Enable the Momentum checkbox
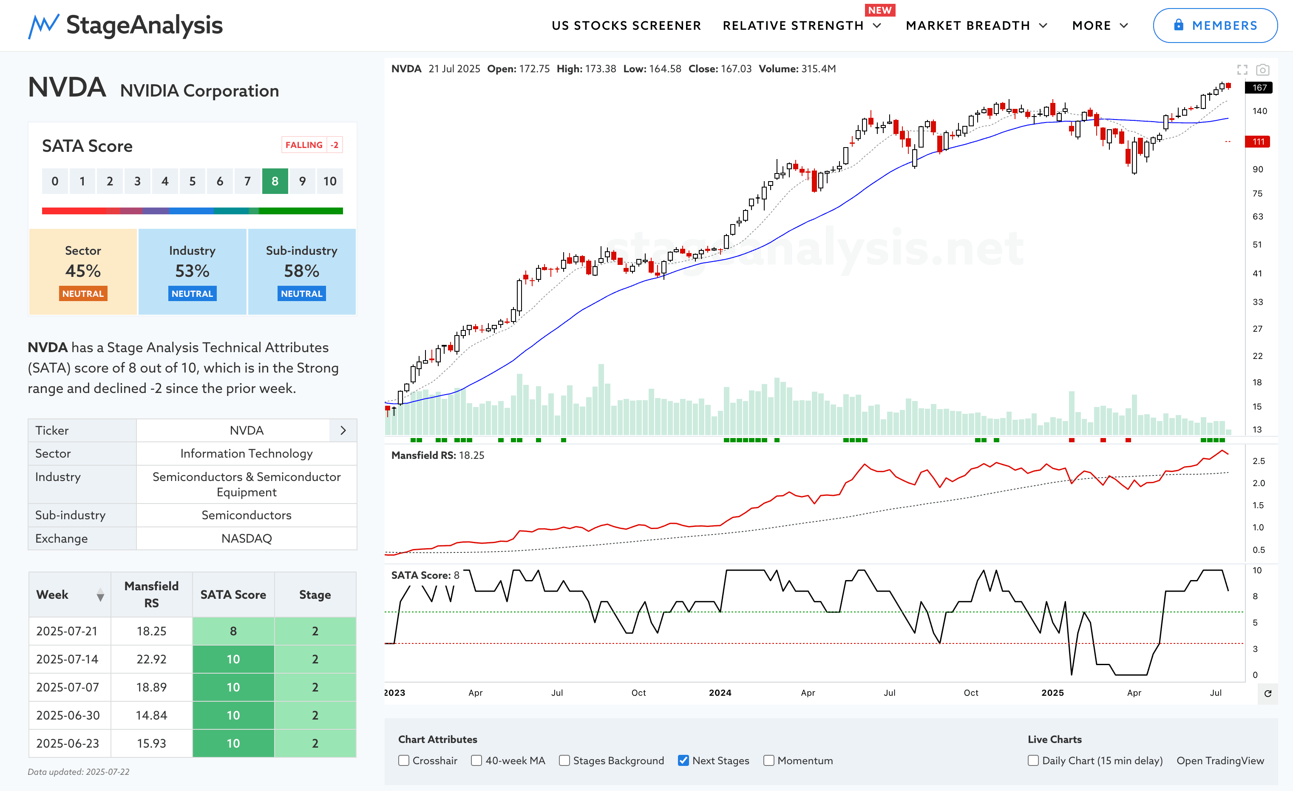 (769, 760)
